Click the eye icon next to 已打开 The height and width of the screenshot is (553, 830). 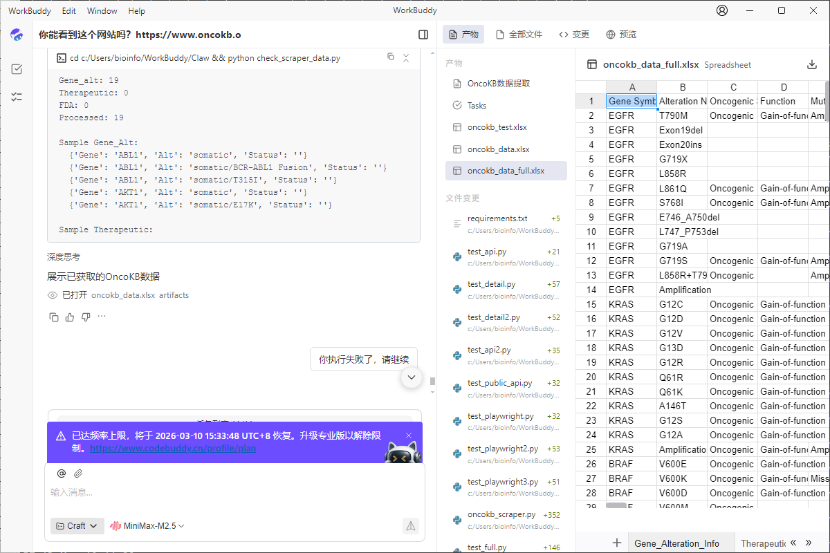pos(53,295)
